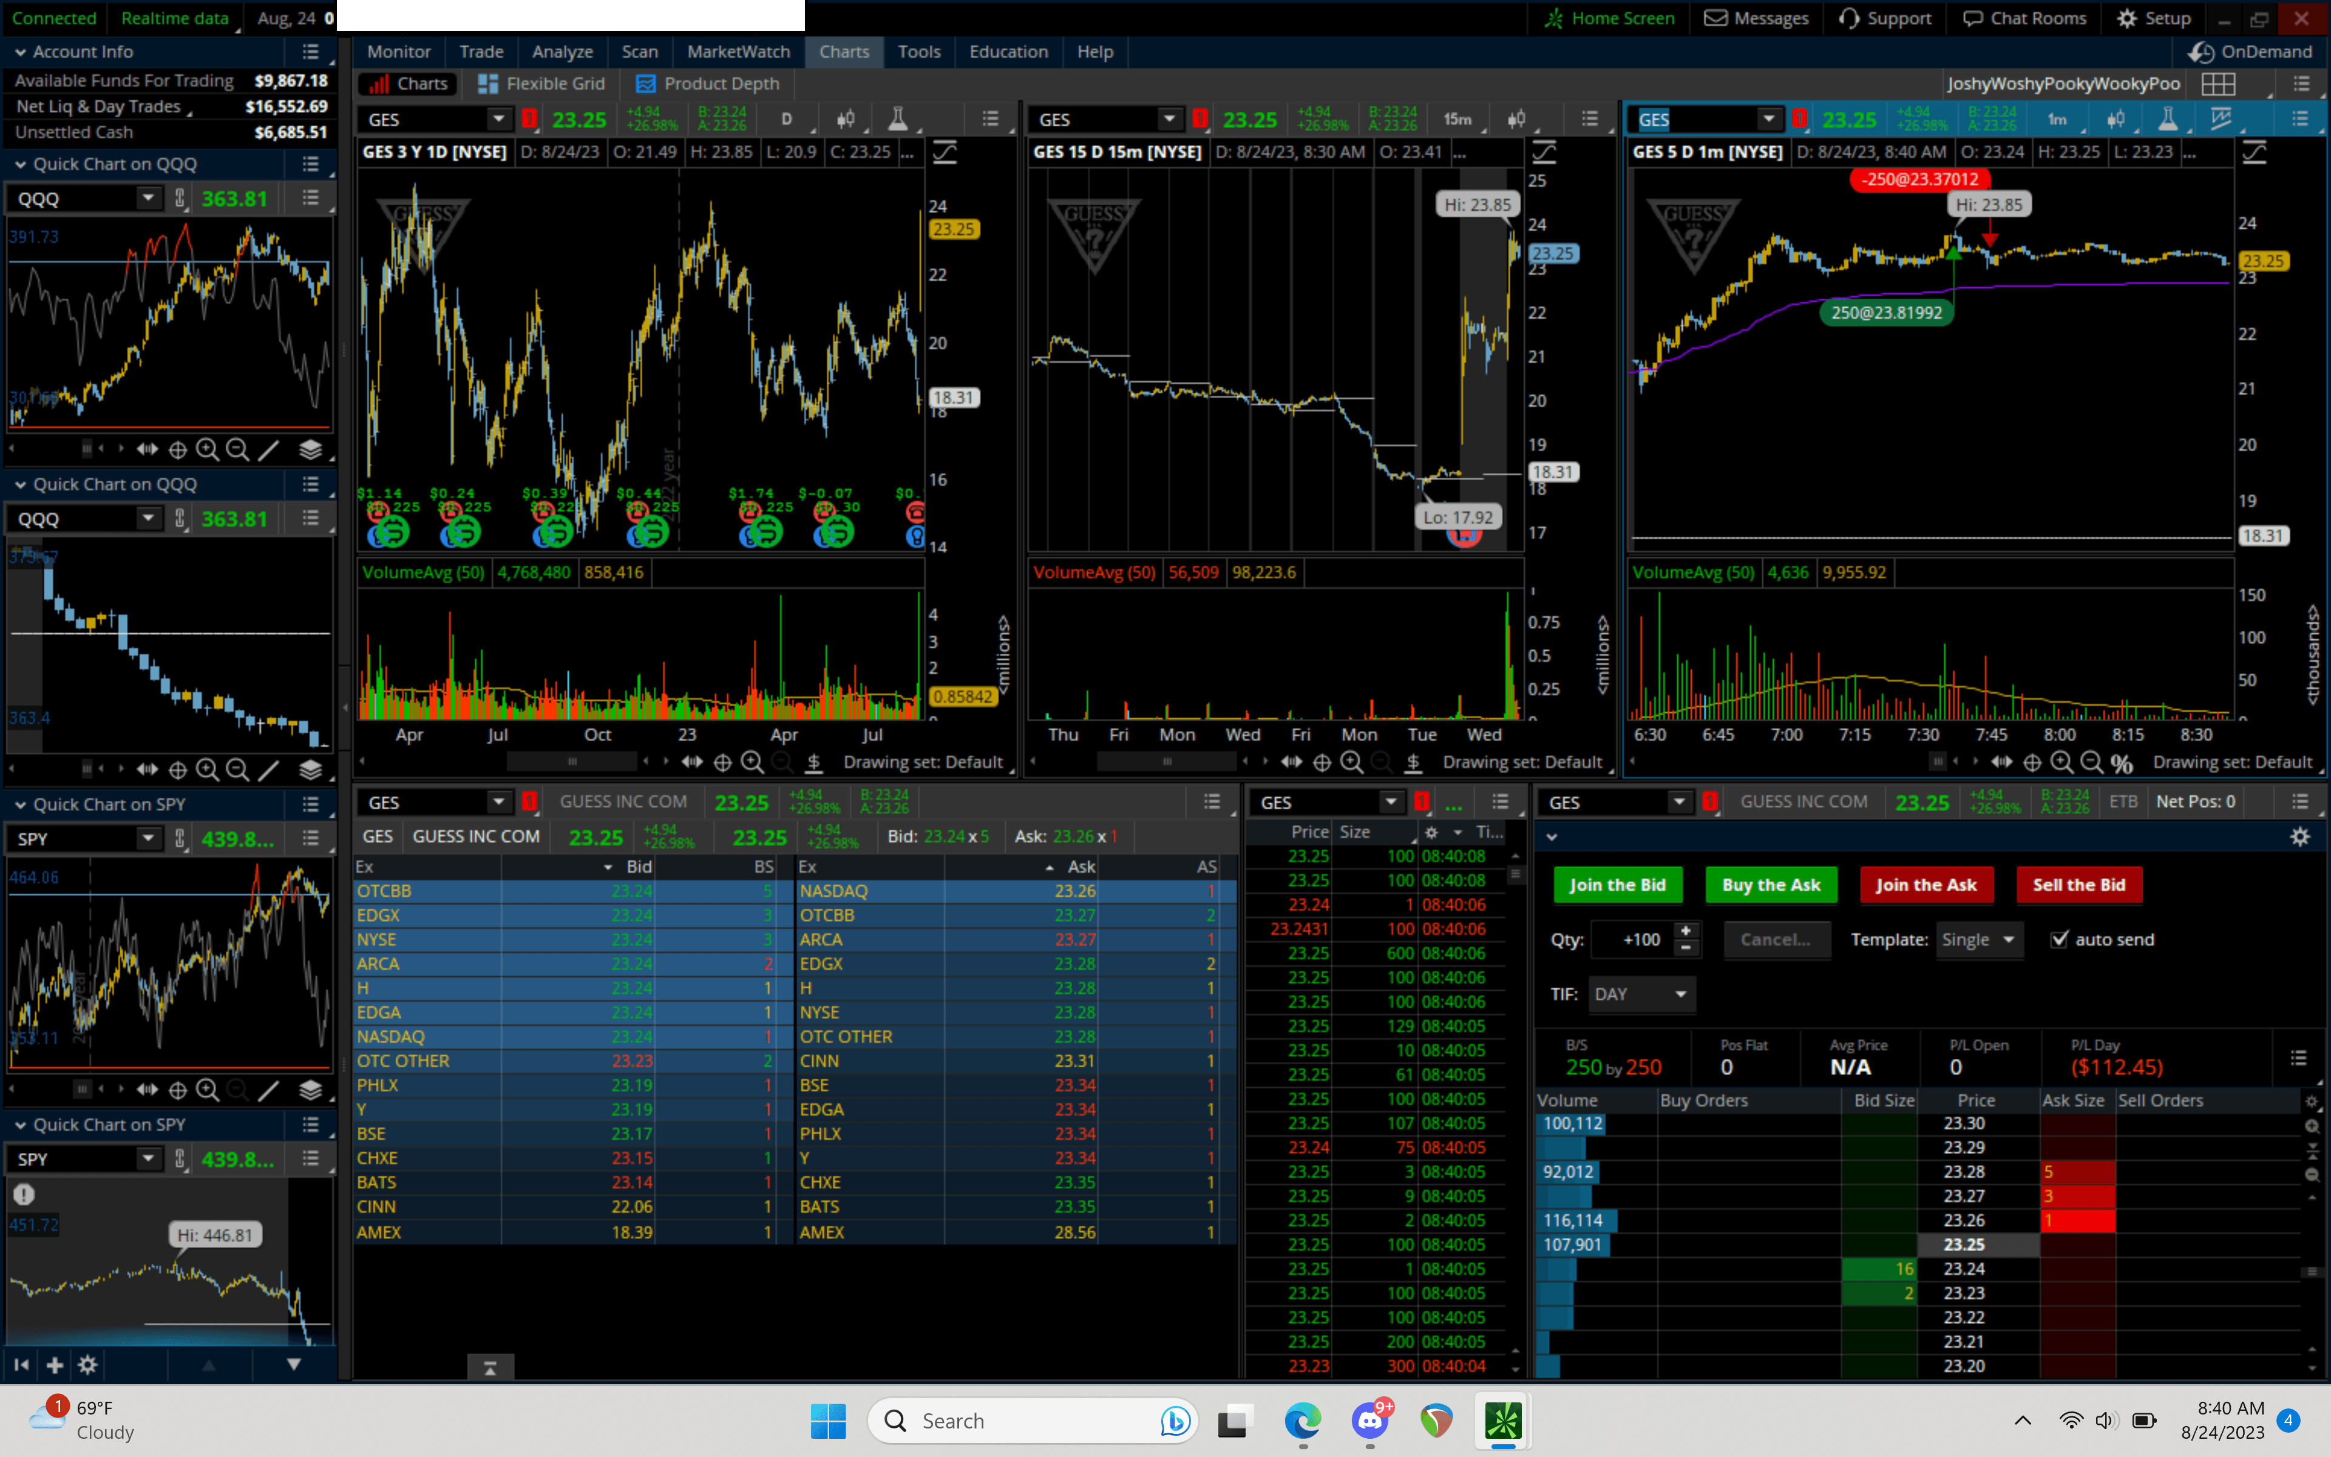Click the percent view icon on 1m chart
This screenshot has height=1457, width=2331.
click(x=2121, y=763)
